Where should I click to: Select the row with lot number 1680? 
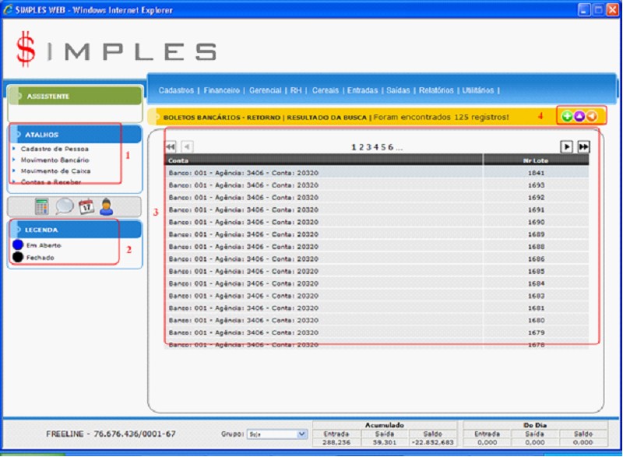[377, 321]
